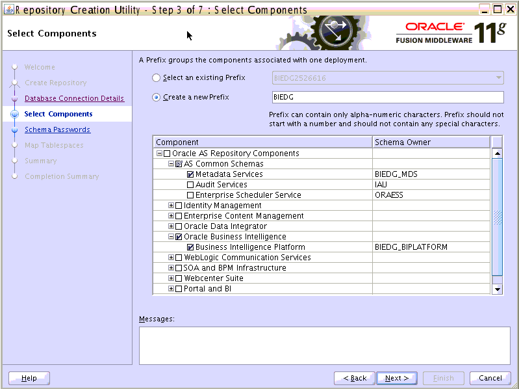Select the BIEDG_BIPLATFORM schema owner cell
519x389 pixels.
(431, 247)
